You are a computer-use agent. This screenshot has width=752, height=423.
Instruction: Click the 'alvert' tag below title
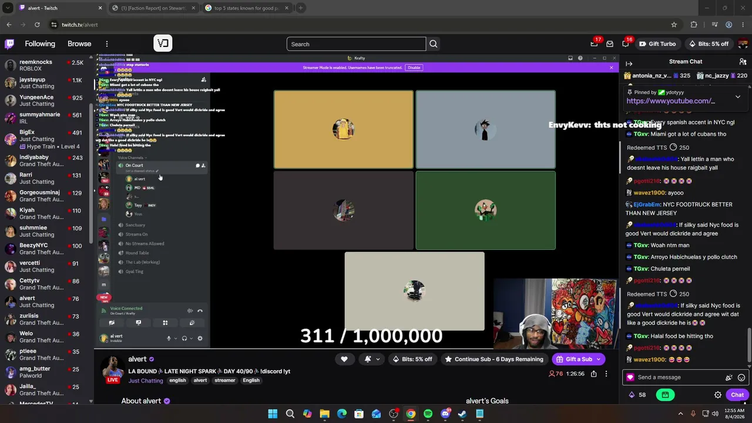pyautogui.click(x=200, y=381)
